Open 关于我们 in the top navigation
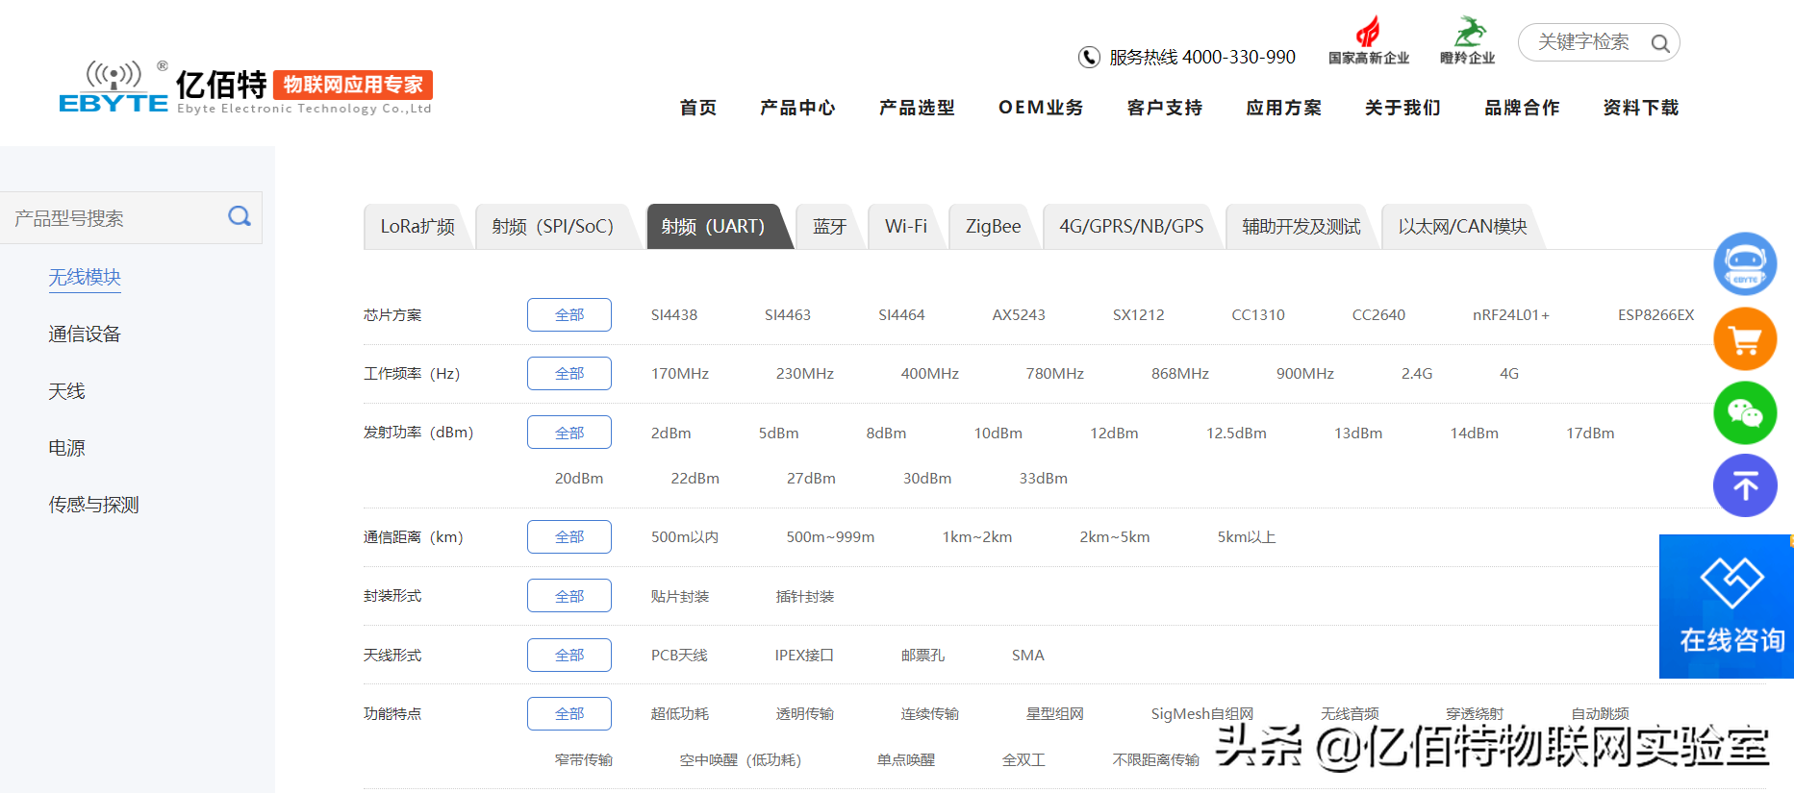This screenshot has width=1794, height=793. pos(1402,108)
